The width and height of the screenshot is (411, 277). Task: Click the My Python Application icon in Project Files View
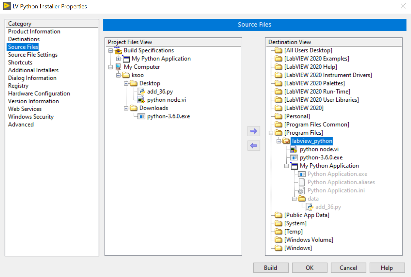tap(126, 59)
